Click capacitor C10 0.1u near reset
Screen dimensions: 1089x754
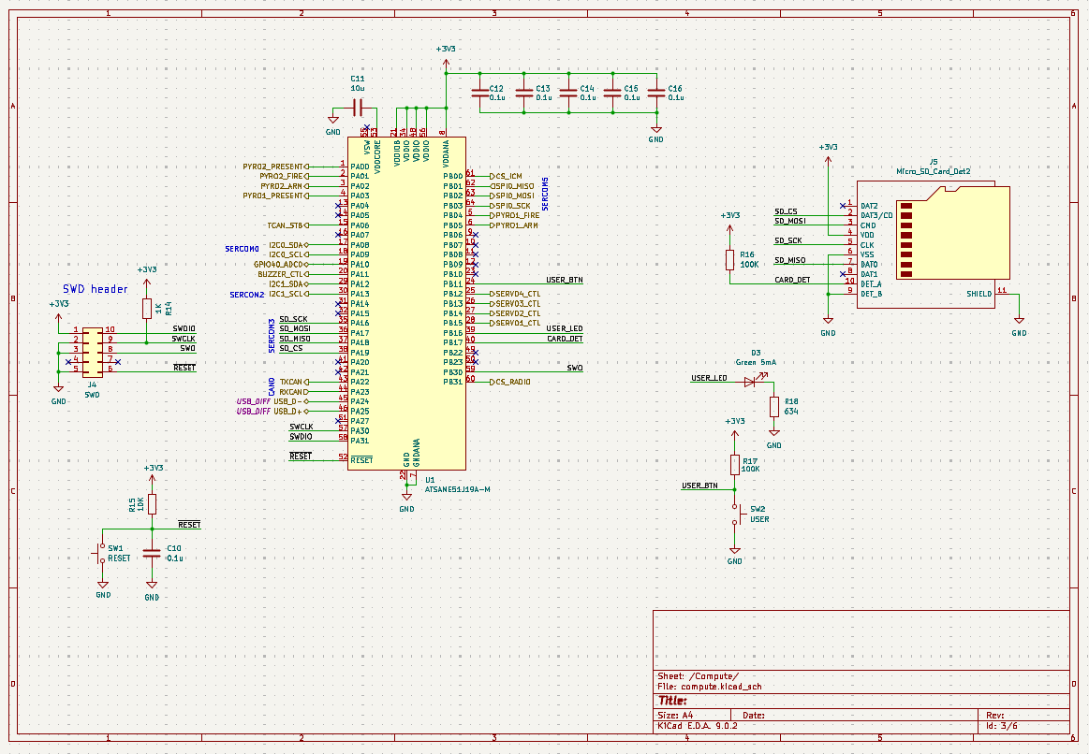coord(152,553)
